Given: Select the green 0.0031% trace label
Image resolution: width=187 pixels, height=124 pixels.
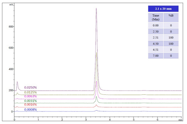Looking at the screenshot, I should click(31, 101).
